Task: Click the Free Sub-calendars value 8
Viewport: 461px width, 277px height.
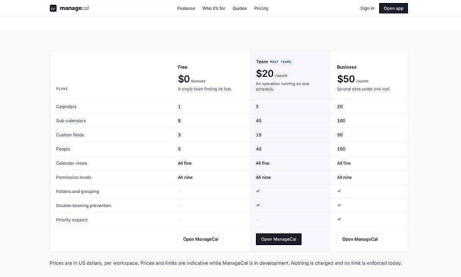Action: click(179, 121)
